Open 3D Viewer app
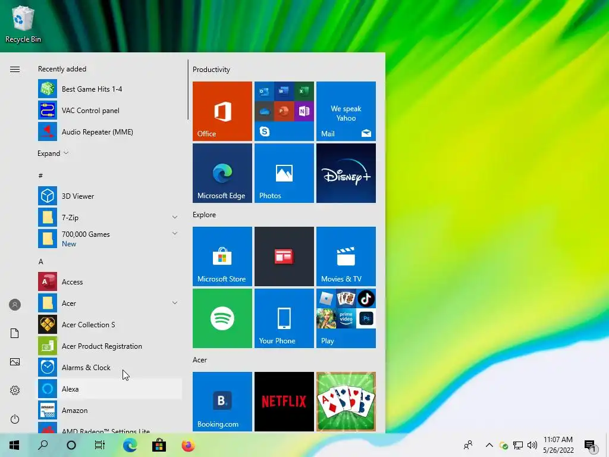The width and height of the screenshot is (609, 457). coord(109,196)
